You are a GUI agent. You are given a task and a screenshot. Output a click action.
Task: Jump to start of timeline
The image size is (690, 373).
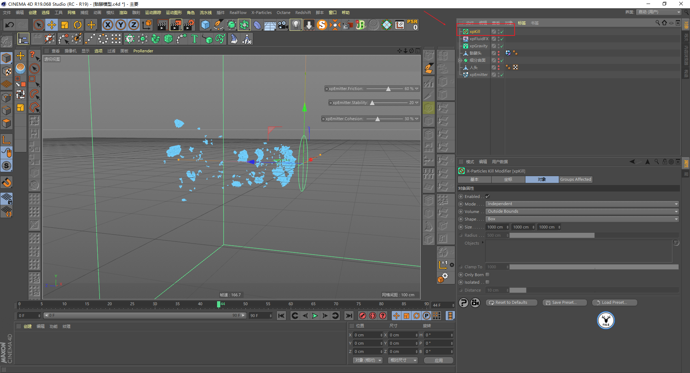pyautogui.click(x=281, y=316)
